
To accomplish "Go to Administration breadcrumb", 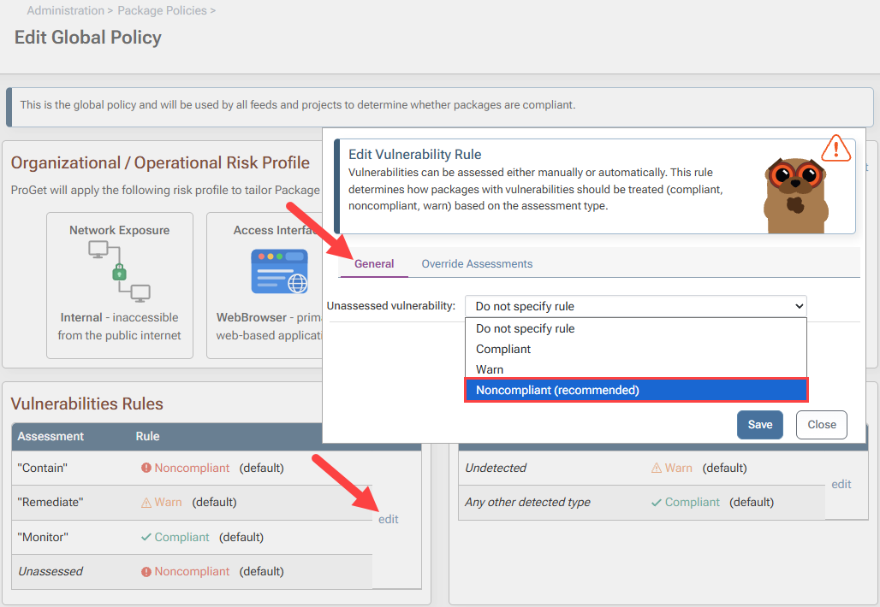I will coord(66,10).
